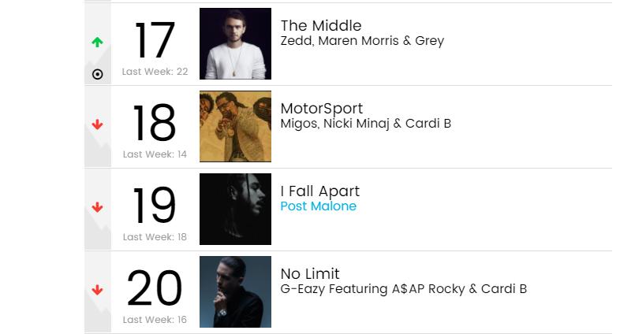Click artist text Migos, Nicki Minaj & Cardi B
This screenshot has height=334, width=620.
point(366,124)
